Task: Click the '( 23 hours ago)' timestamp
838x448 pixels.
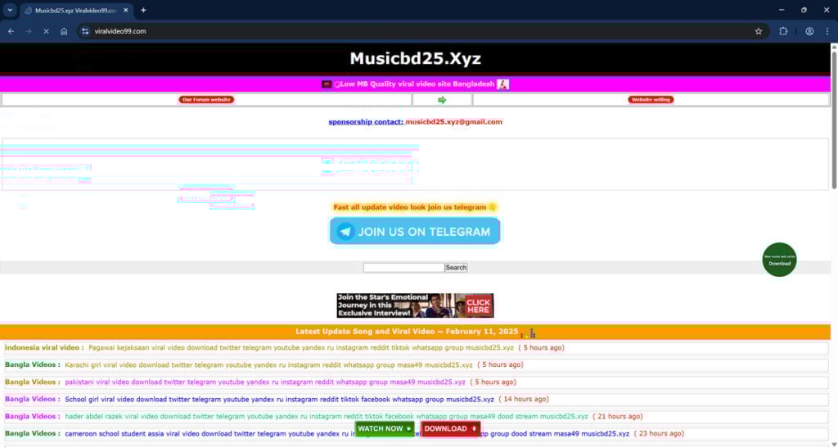Action: click(659, 433)
